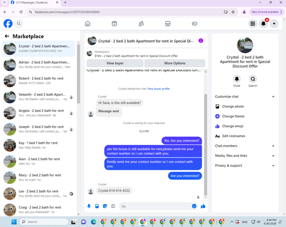The width and height of the screenshot is (286, 227).
Task: Open the Gaming icon
Action: click(194, 24)
